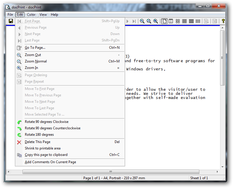Click the copy to clipboard menu icon
This screenshot has width=233, height=188.
[19, 155]
